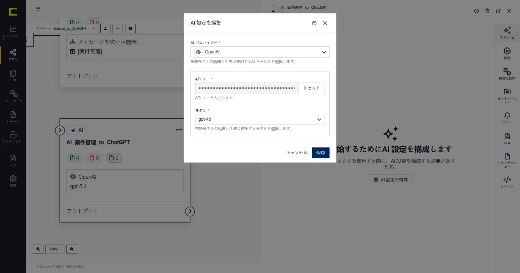Open connector in new window icon
This screenshot has width=520, height=273.
tap(498, 11)
